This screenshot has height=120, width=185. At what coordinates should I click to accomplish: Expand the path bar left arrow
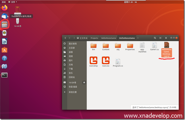74,38
